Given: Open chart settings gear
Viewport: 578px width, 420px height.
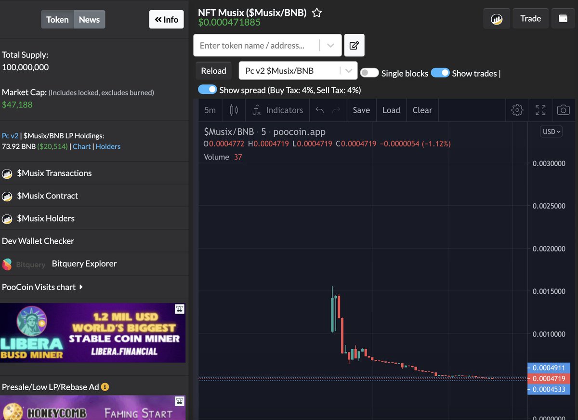Looking at the screenshot, I should pos(517,110).
